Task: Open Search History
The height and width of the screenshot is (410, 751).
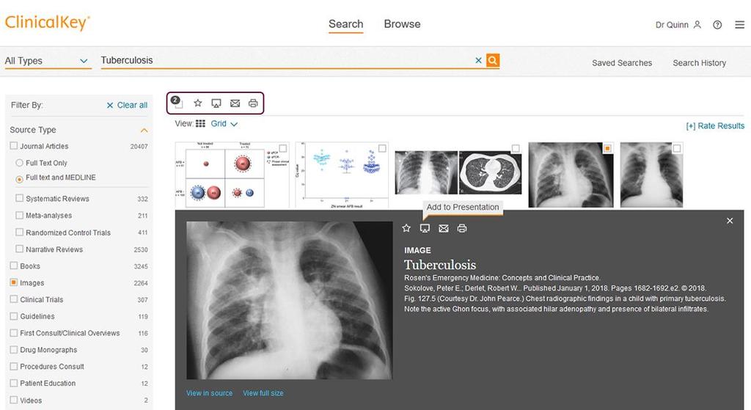Action: [x=699, y=63]
